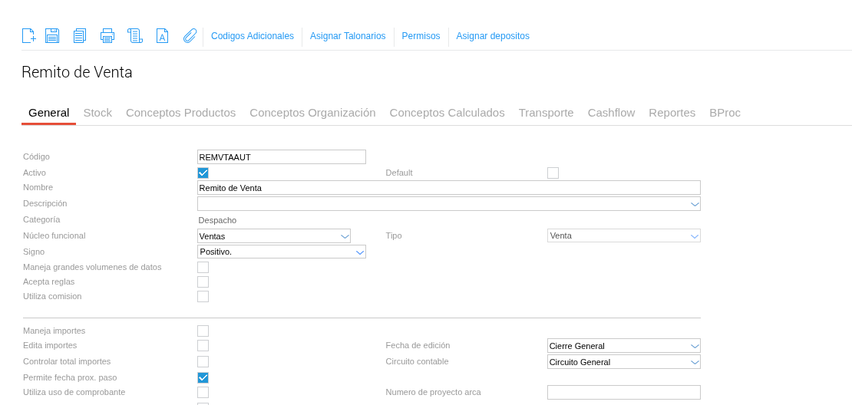Viewport: 852px width, 405px height.
Task: Open the scroll log icon
Action: pyautogui.click(x=135, y=36)
